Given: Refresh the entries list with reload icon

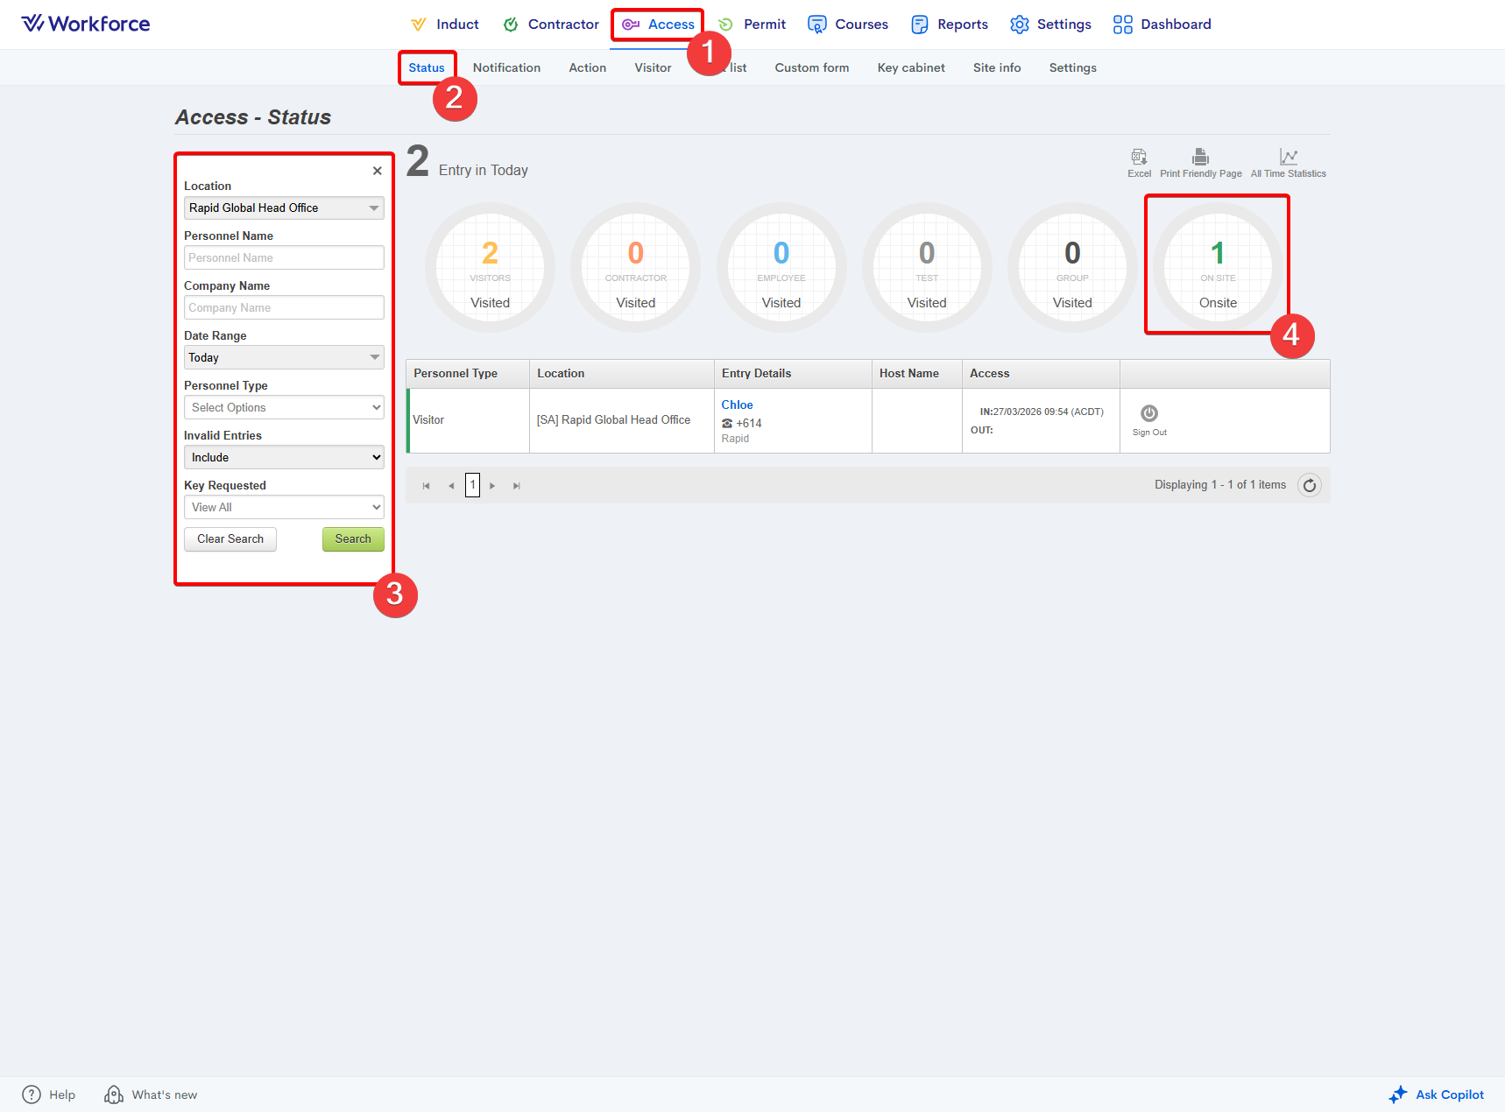Looking at the screenshot, I should click(x=1310, y=485).
